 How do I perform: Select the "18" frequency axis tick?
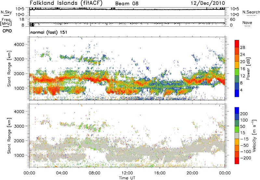tap(22, 19)
